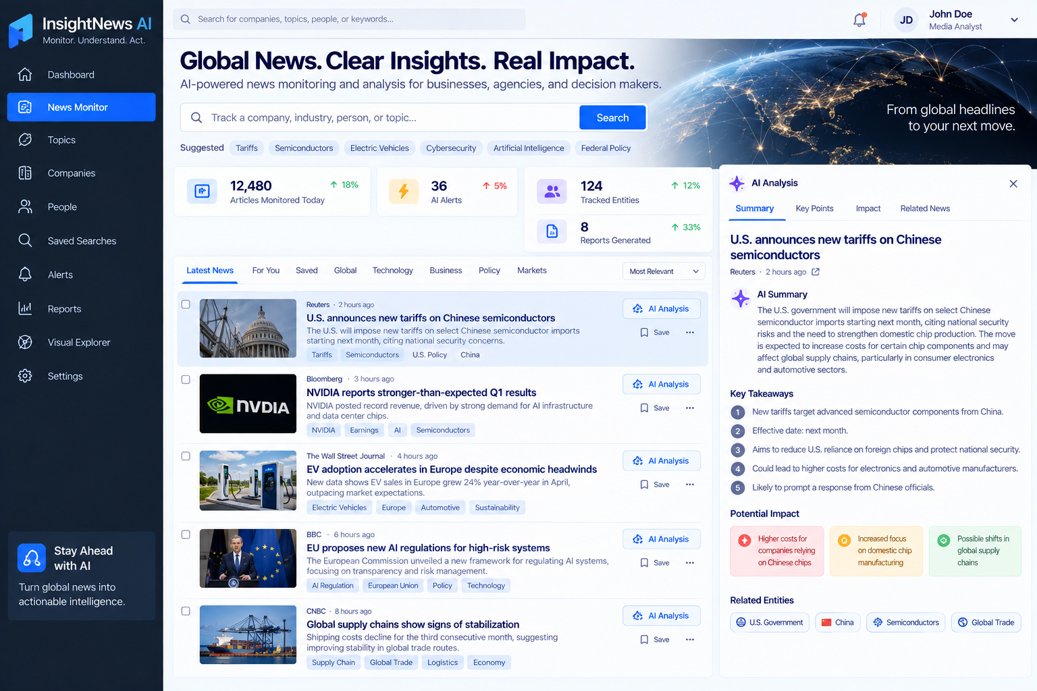Click the AI Alerts lightning icon
The width and height of the screenshot is (1037, 691).
404,192
